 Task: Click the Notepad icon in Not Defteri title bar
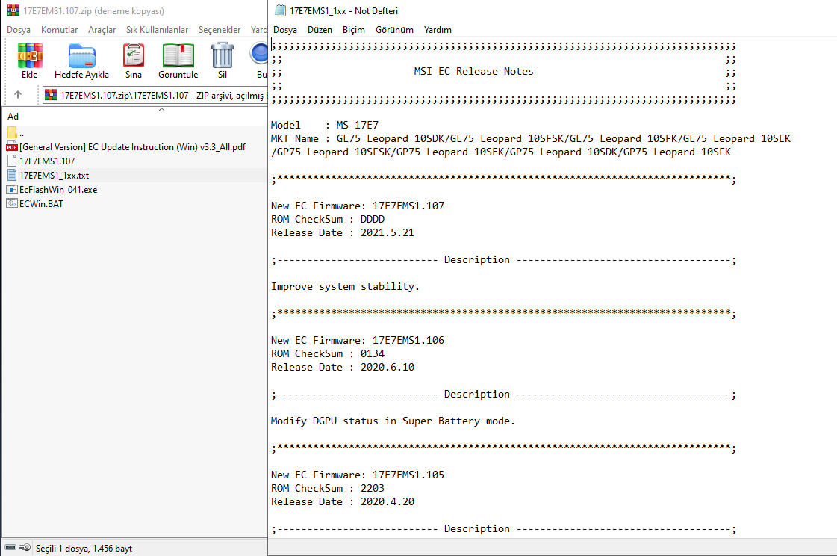point(280,10)
